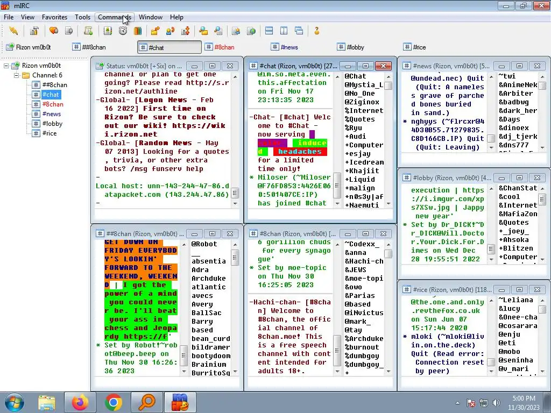The height and width of the screenshot is (413, 551).
Task: Click Status window scrollbar thumb
Action: pyautogui.click(x=235, y=193)
